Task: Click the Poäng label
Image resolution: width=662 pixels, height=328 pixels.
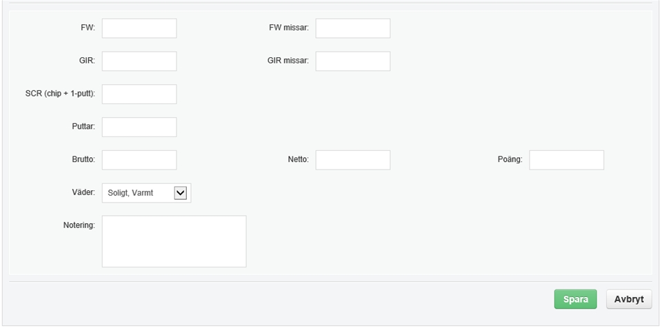Action: [510, 160]
